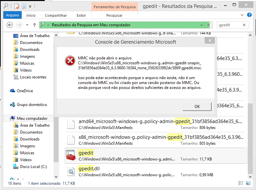Click the blank file icon of x86 manifest
This screenshot has width=256, height=190.
tap(71, 140)
